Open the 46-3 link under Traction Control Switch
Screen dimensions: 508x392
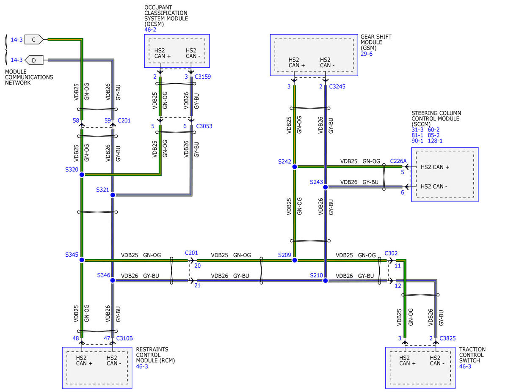point(465,366)
